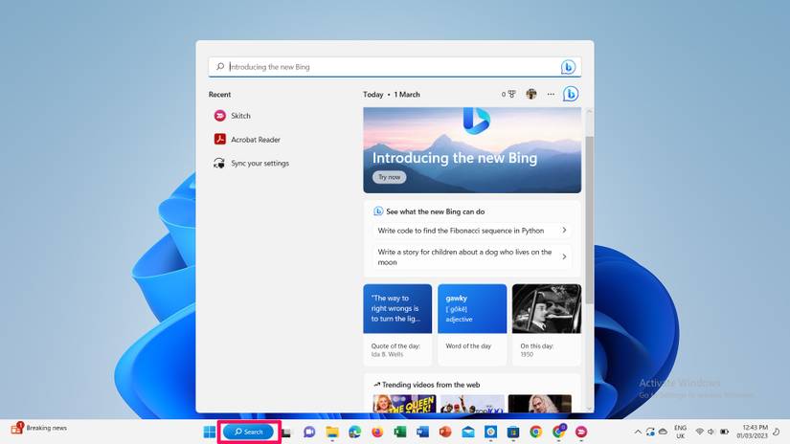Open the user profile avatar
The image size is (790, 444).
[531, 94]
